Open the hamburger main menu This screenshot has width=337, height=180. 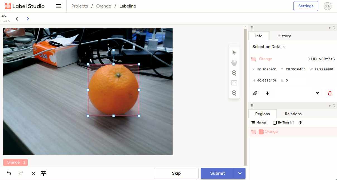pos(58,6)
